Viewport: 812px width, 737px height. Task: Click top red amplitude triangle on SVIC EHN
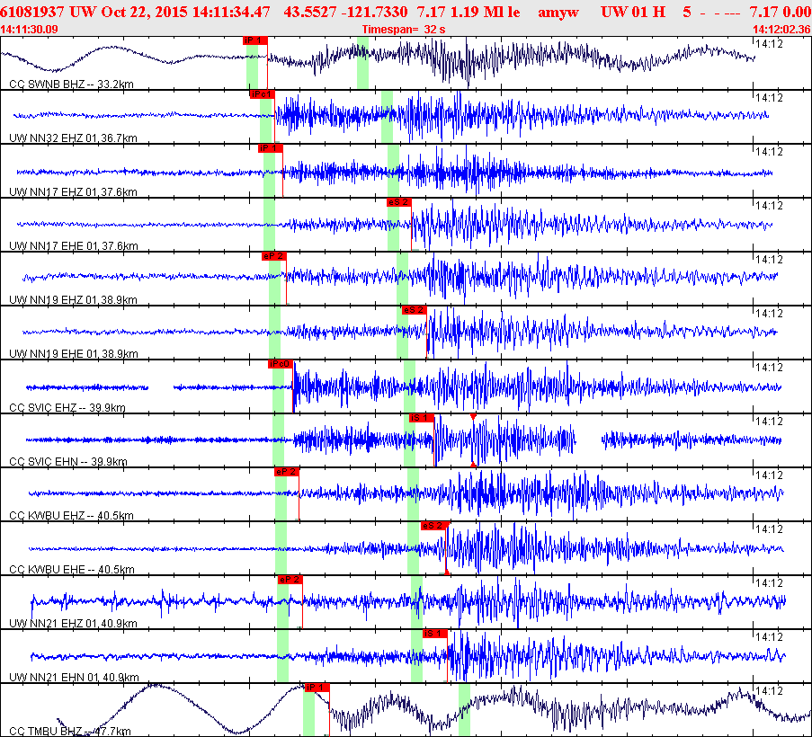[473, 417]
